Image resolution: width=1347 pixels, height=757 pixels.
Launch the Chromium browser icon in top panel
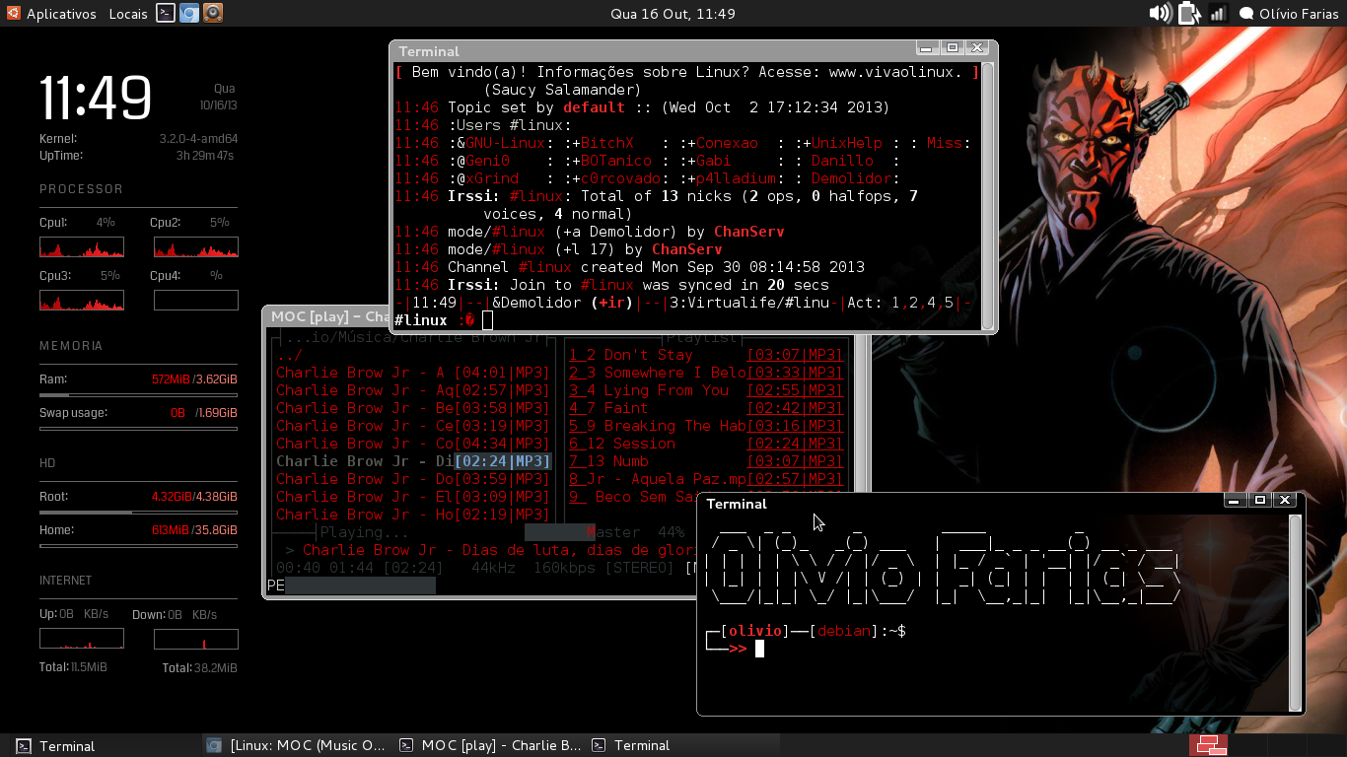189,13
